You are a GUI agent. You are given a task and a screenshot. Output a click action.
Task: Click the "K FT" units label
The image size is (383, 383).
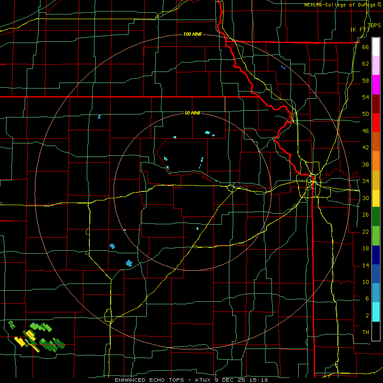point(360,29)
